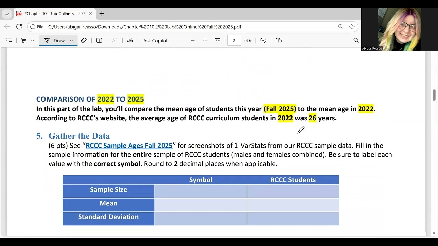Add this page to favorites
Screen dimensions: 438x246
(x=351, y=27)
